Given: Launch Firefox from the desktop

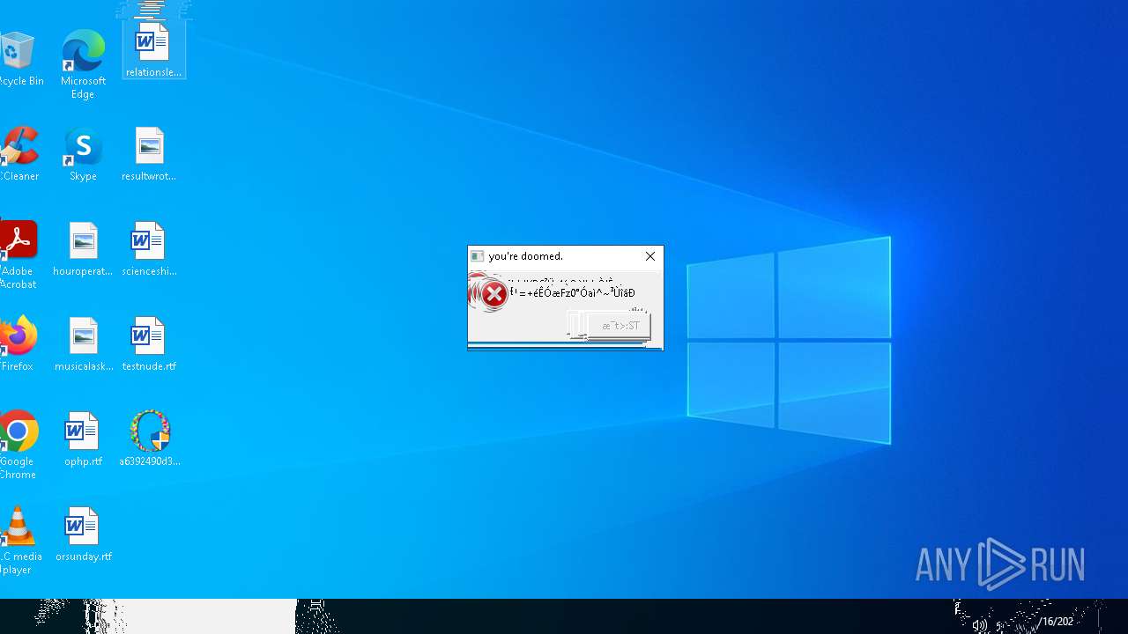Looking at the screenshot, I should click(x=18, y=344).
